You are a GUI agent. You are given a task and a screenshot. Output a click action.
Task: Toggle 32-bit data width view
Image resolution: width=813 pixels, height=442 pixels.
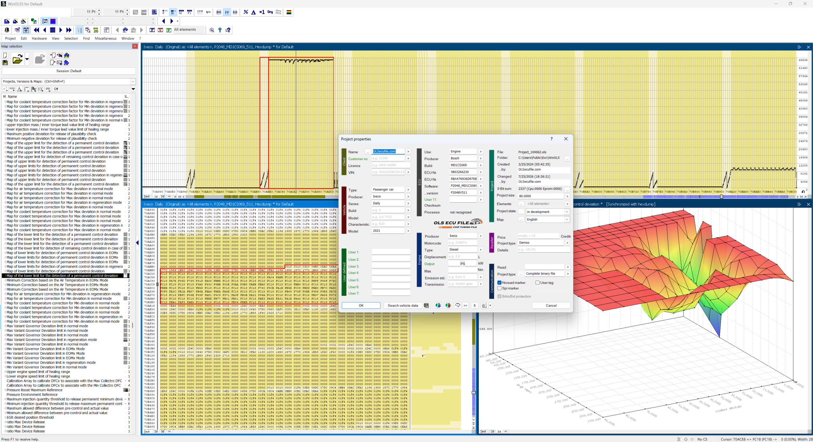click(x=181, y=12)
